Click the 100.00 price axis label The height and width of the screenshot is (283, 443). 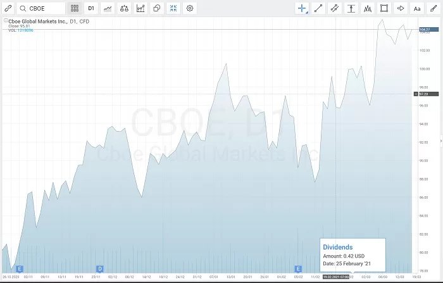[x=425, y=69]
